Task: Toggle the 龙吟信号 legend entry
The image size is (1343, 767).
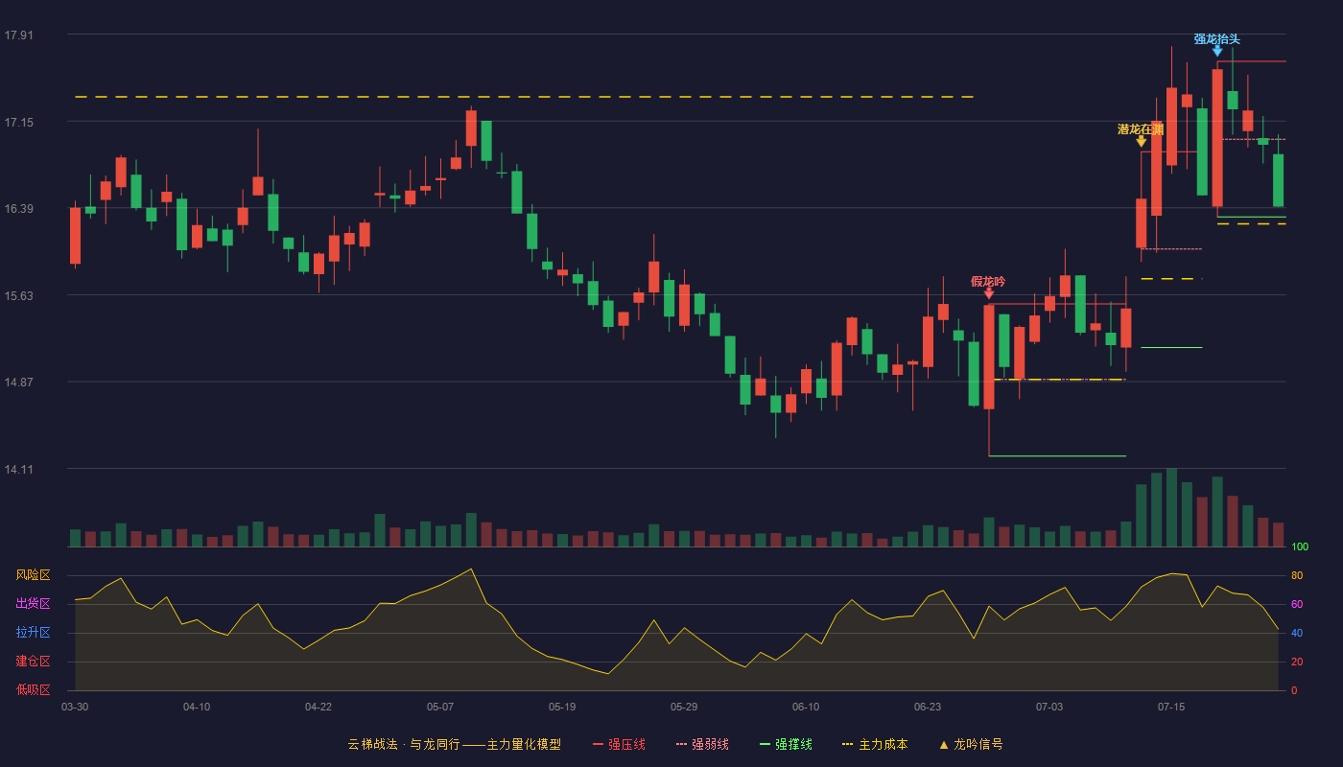Action: [970, 744]
